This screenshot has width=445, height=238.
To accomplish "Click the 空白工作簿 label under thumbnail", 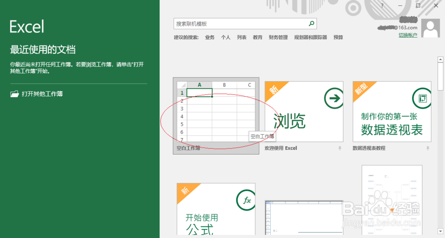I will click(x=188, y=148).
